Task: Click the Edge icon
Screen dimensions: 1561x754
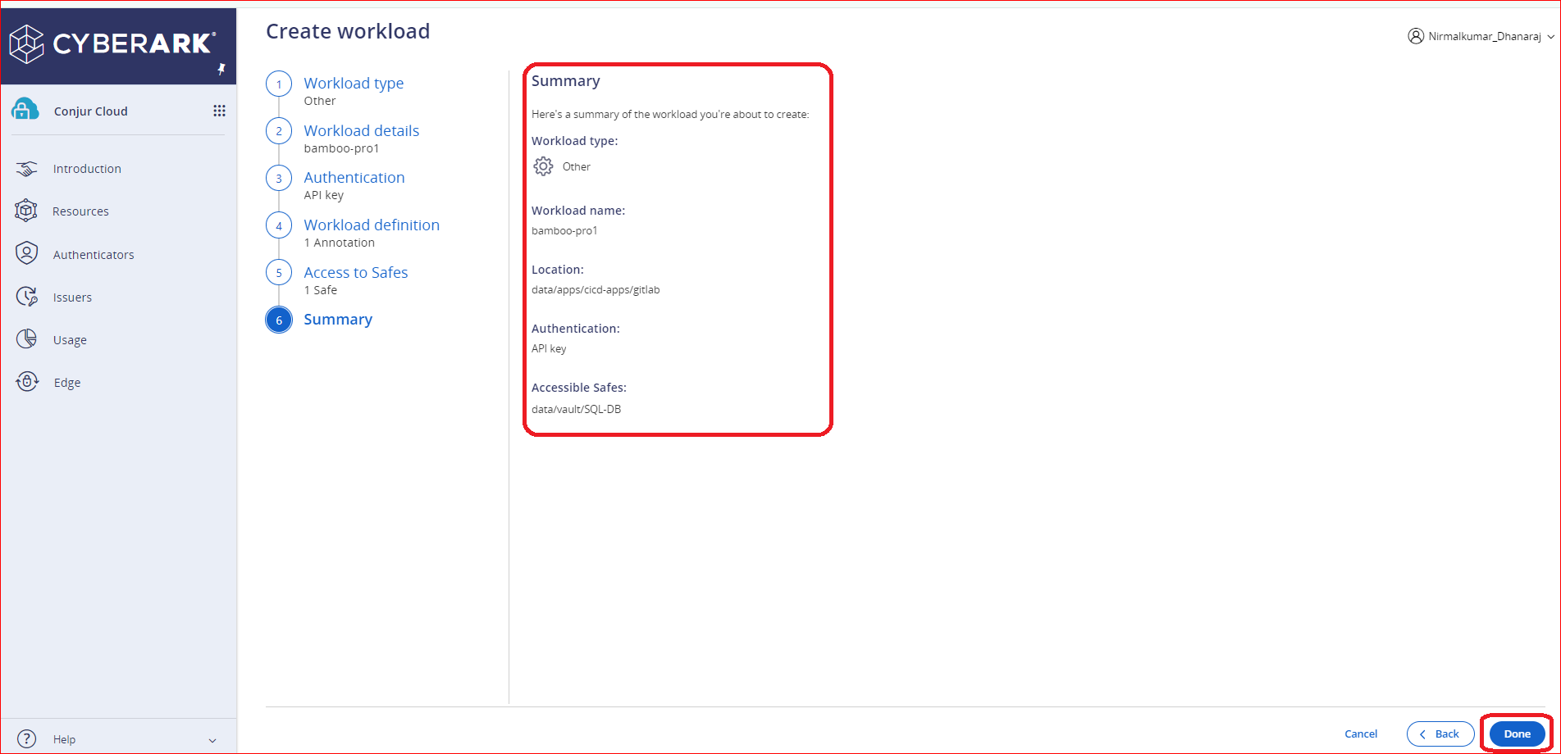Action: (27, 382)
